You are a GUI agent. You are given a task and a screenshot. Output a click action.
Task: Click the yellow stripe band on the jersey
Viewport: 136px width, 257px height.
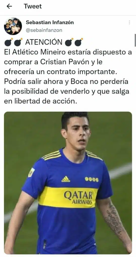(68, 197)
